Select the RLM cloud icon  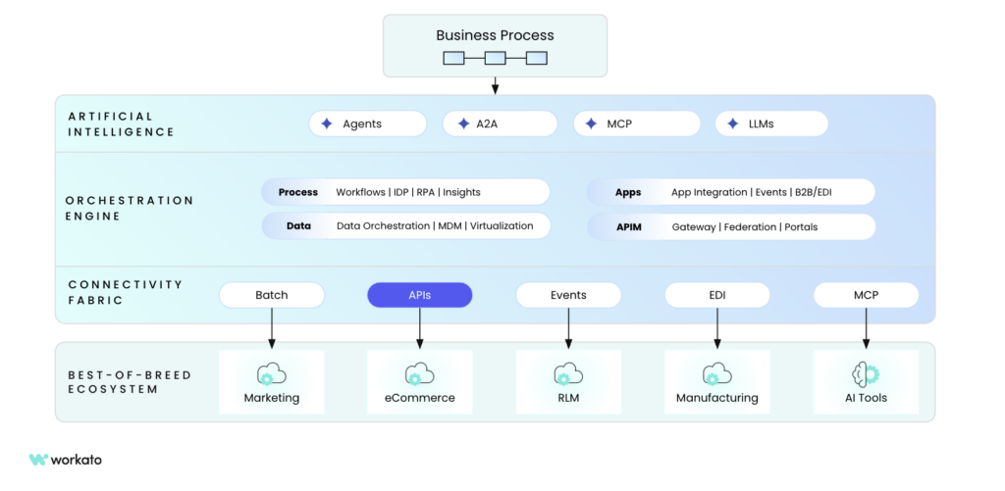click(567, 374)
